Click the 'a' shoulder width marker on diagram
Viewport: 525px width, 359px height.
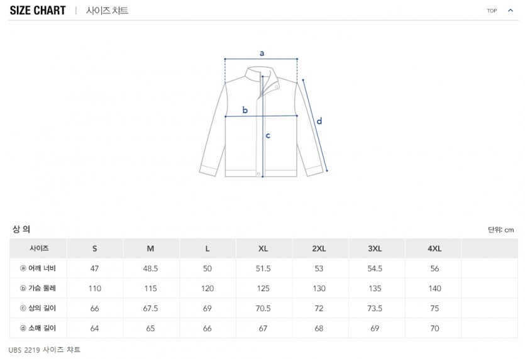(262, 53)
